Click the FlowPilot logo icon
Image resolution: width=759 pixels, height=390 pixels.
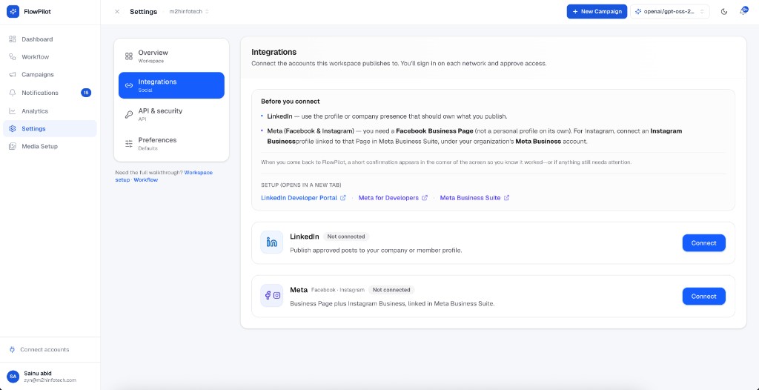(13, 12)
